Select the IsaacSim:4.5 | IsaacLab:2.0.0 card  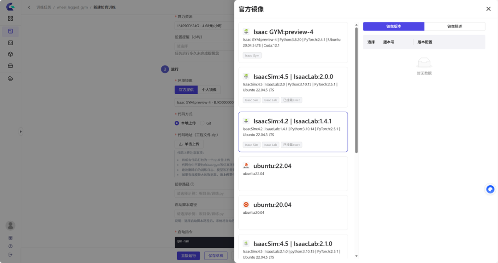[x=293, y=87]
